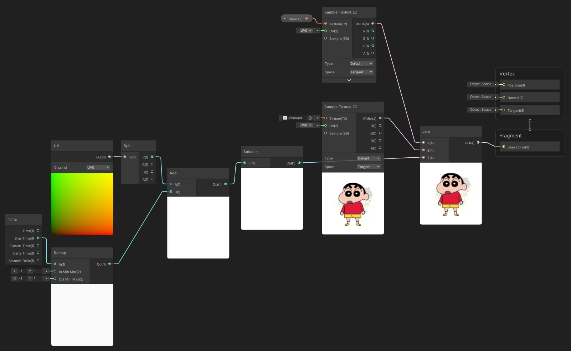
Task: Select the Split node R(1) output port
Action: 152,157
